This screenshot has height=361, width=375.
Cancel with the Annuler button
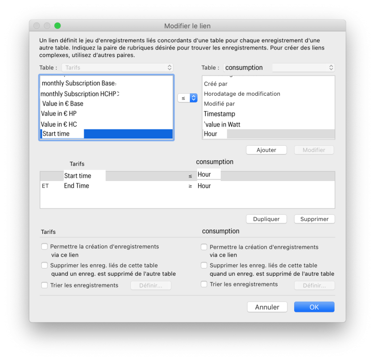coord(267,307)
